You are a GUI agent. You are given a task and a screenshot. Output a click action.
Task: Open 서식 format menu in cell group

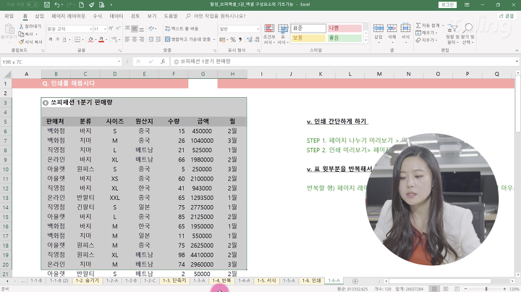[405, 33]
